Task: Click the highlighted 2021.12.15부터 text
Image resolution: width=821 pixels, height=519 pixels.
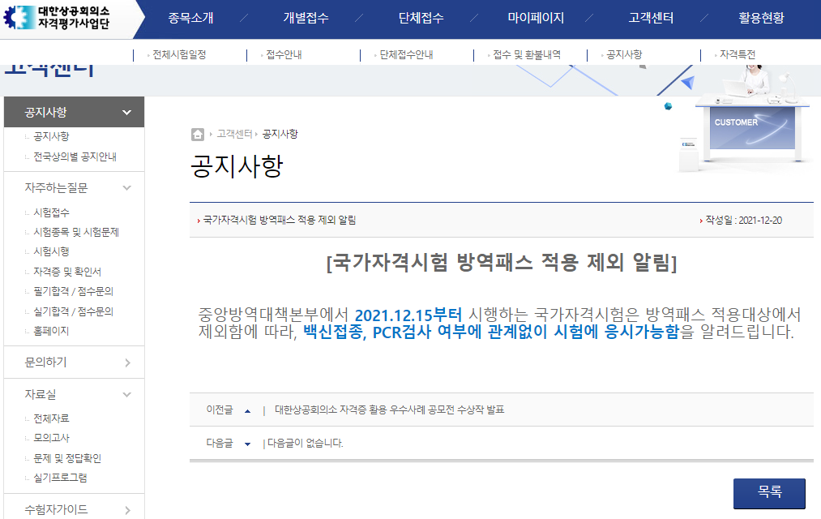Action: click(408, 315)
